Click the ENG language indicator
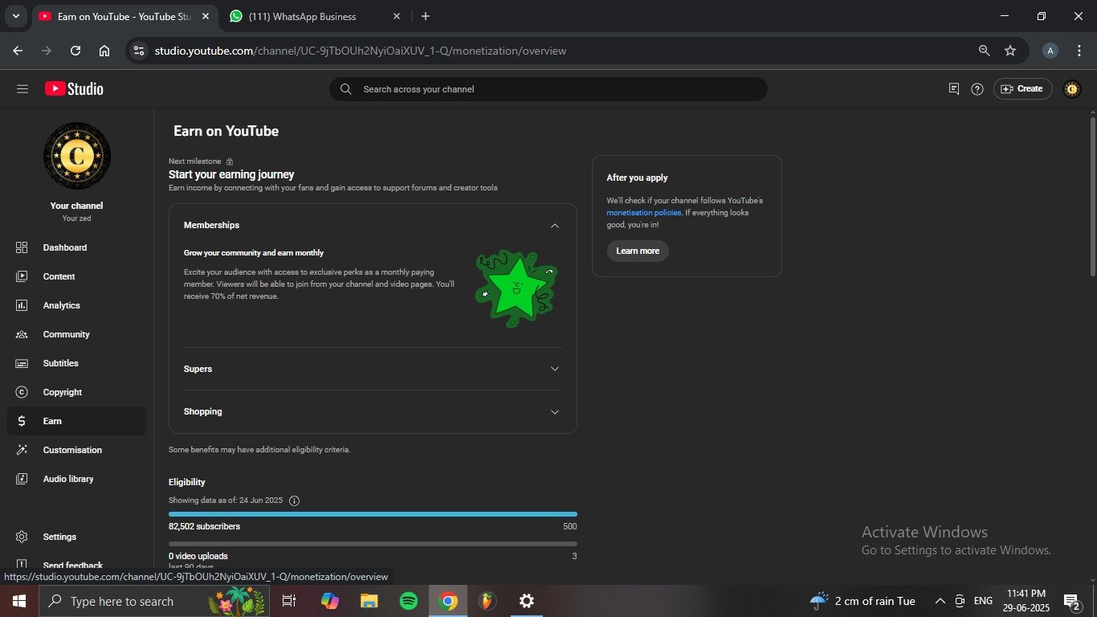The image size is (1097, 617). coord(983,601)
